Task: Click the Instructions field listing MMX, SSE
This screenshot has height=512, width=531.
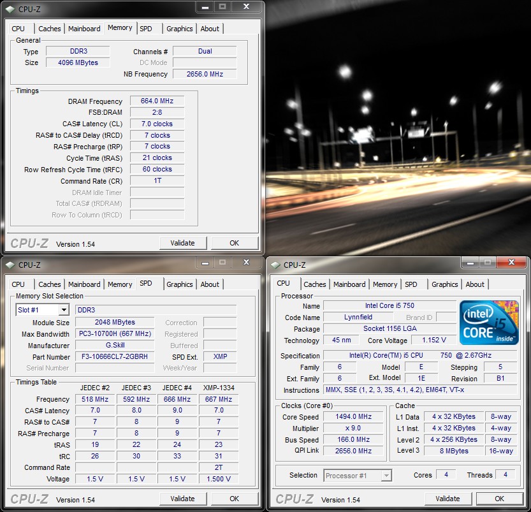Action: [420, 390]
